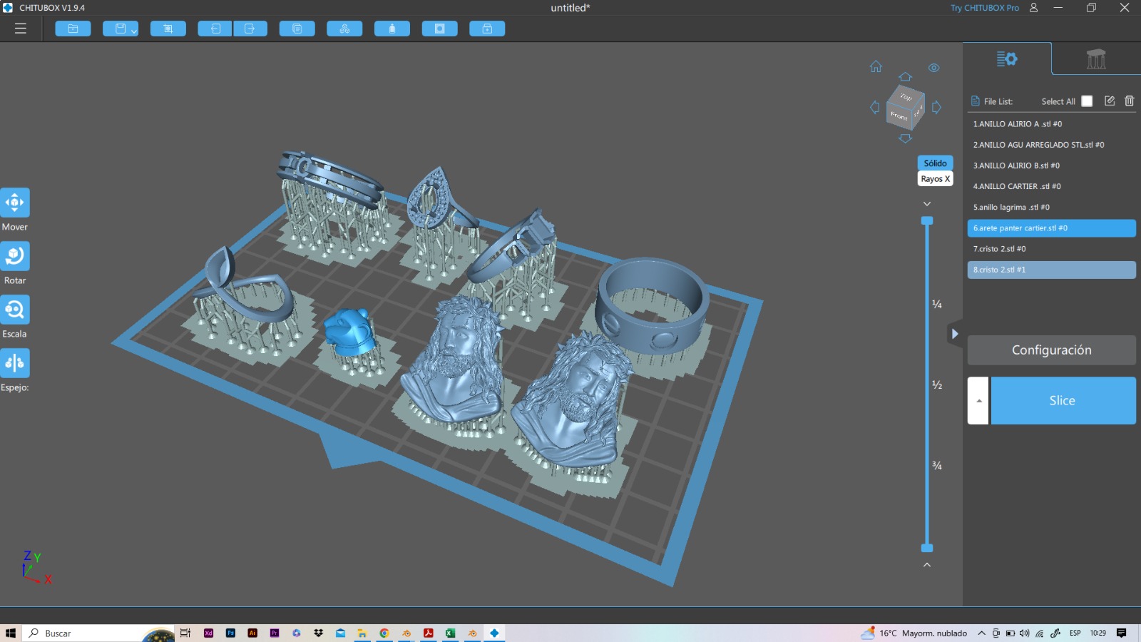Open the save options dropdown arrow
This screenshot has height=642, width=1141.
click(133, 31)
